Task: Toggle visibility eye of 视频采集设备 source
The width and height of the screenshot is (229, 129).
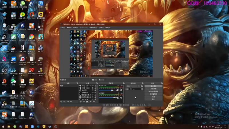Action: pyautogui.click(x=92, y=97)
